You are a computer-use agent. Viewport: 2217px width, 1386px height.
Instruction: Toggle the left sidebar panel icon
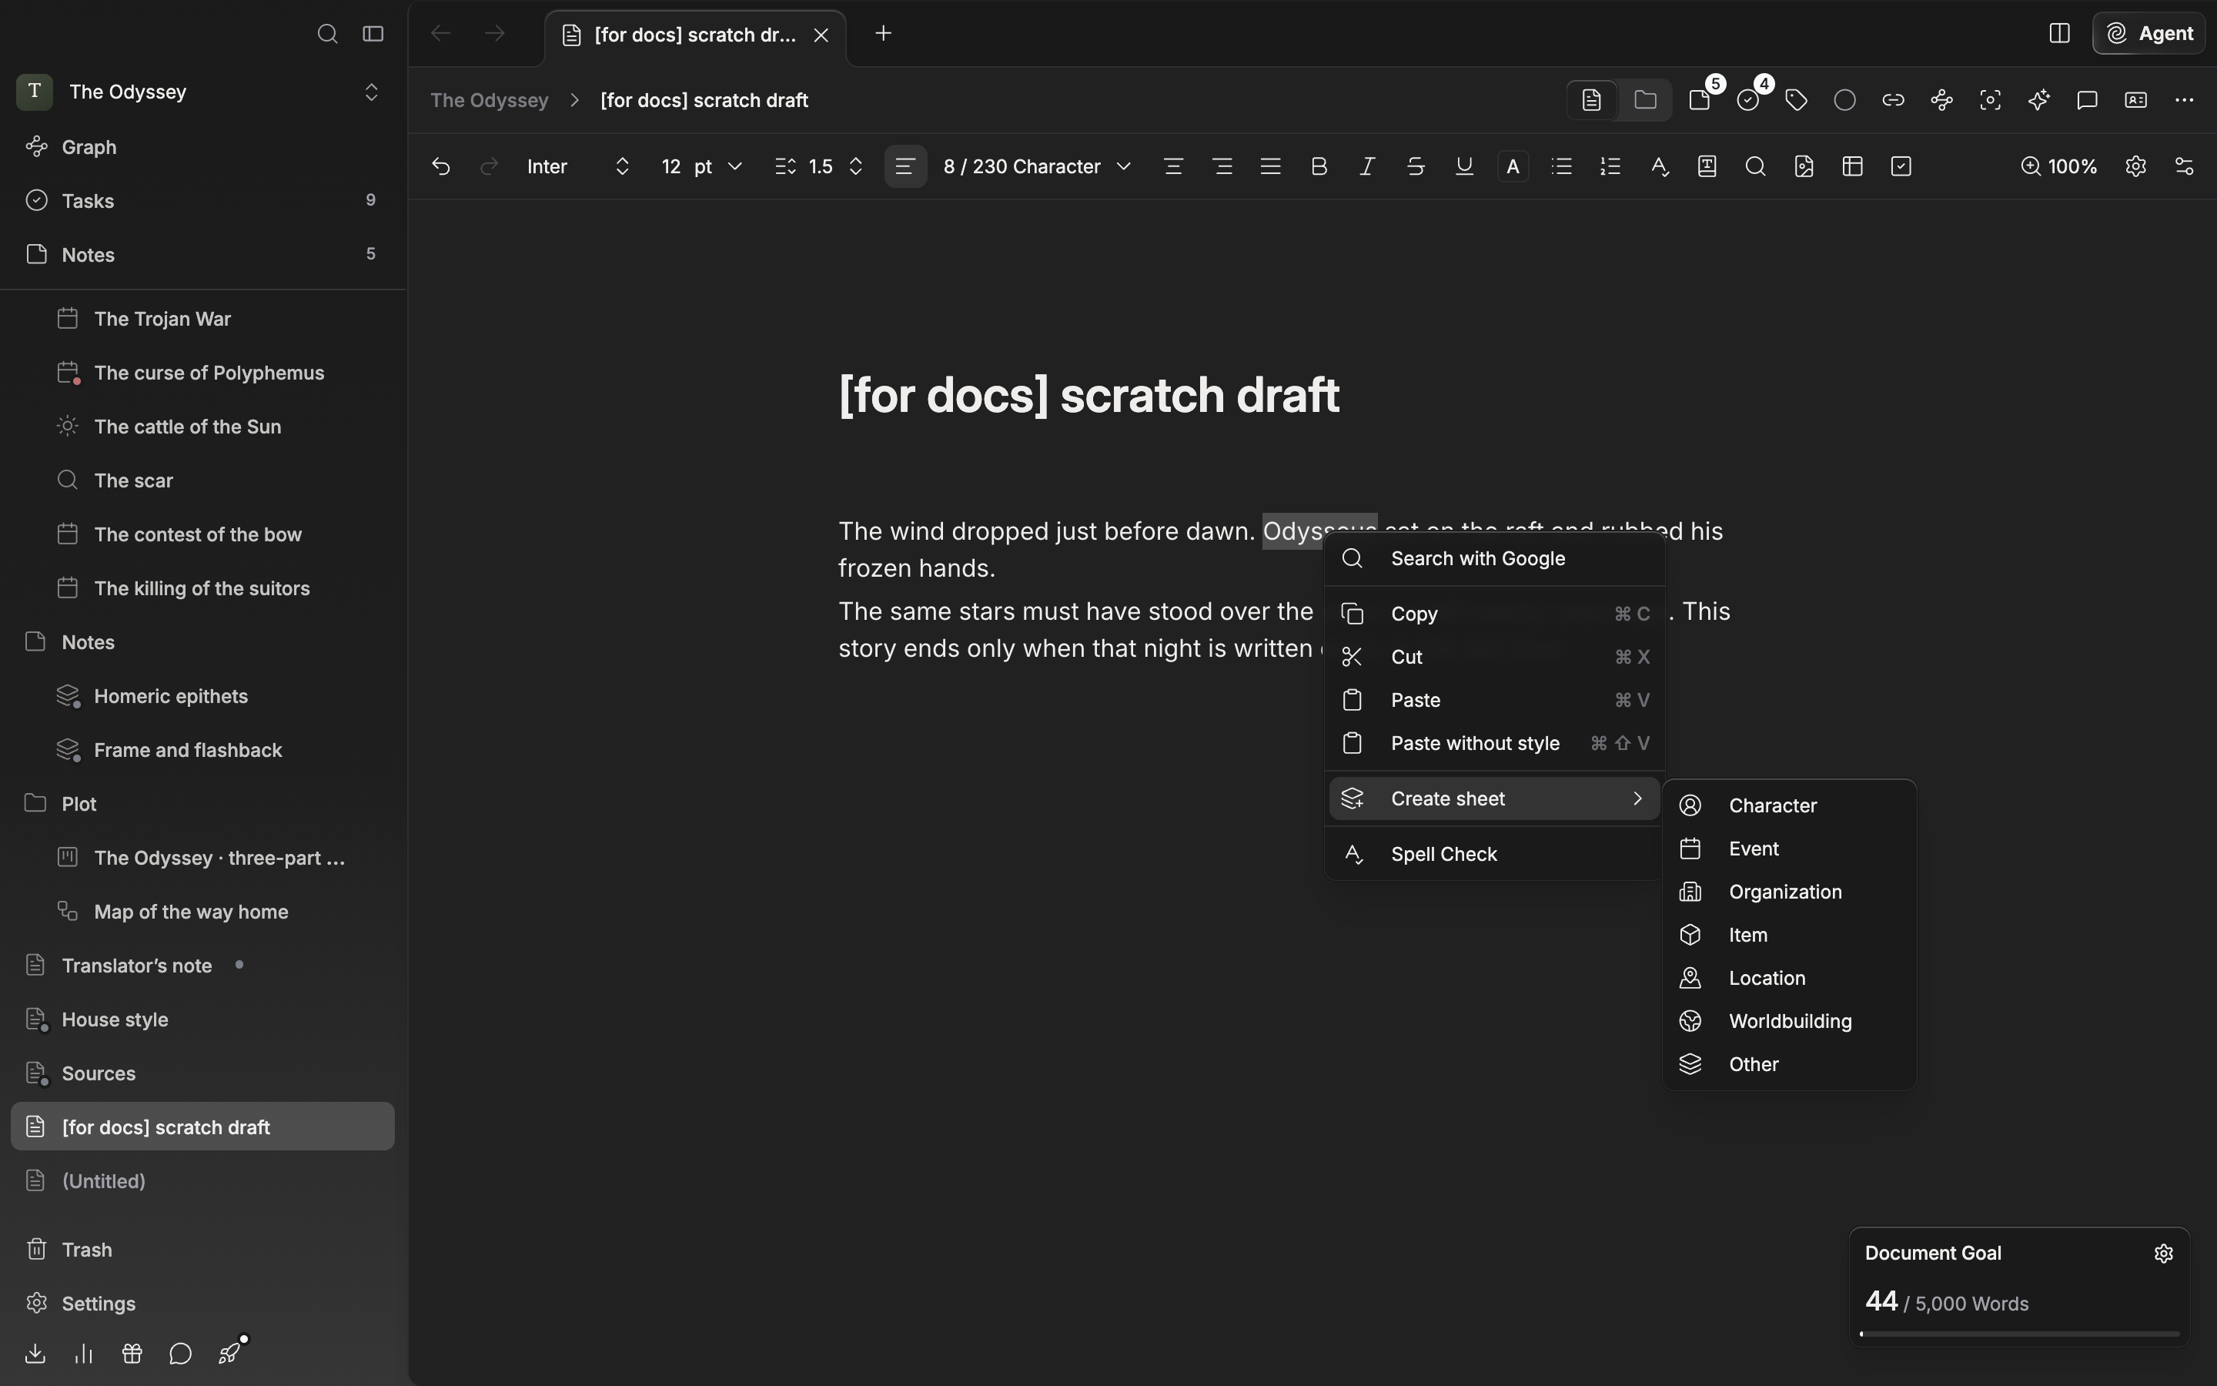pos(373,34)
